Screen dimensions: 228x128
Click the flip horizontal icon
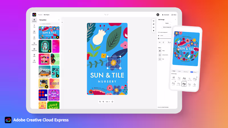160,42
